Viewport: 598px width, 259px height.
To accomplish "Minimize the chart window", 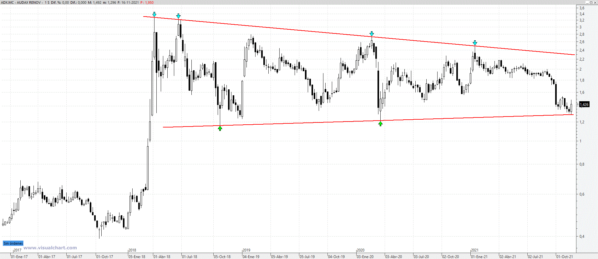I will click(x=586, y=2).
